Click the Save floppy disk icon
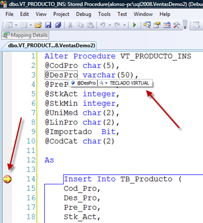The height and width of the screenshot is (223, 203). tap(48, 25)
